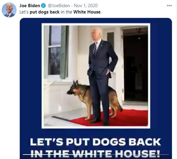This screenshot has width=177, height=159.
Task: Click the white line across the caption
Action: (96, 155)
